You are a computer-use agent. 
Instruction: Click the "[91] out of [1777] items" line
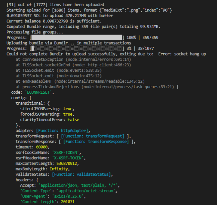[55, 5]
